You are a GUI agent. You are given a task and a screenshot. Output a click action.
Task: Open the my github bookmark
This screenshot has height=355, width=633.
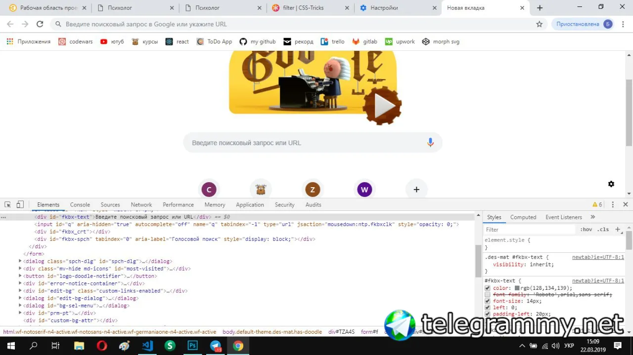[258, 42]
